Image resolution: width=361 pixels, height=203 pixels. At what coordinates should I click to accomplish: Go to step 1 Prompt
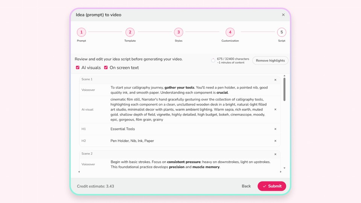(81, 32)
